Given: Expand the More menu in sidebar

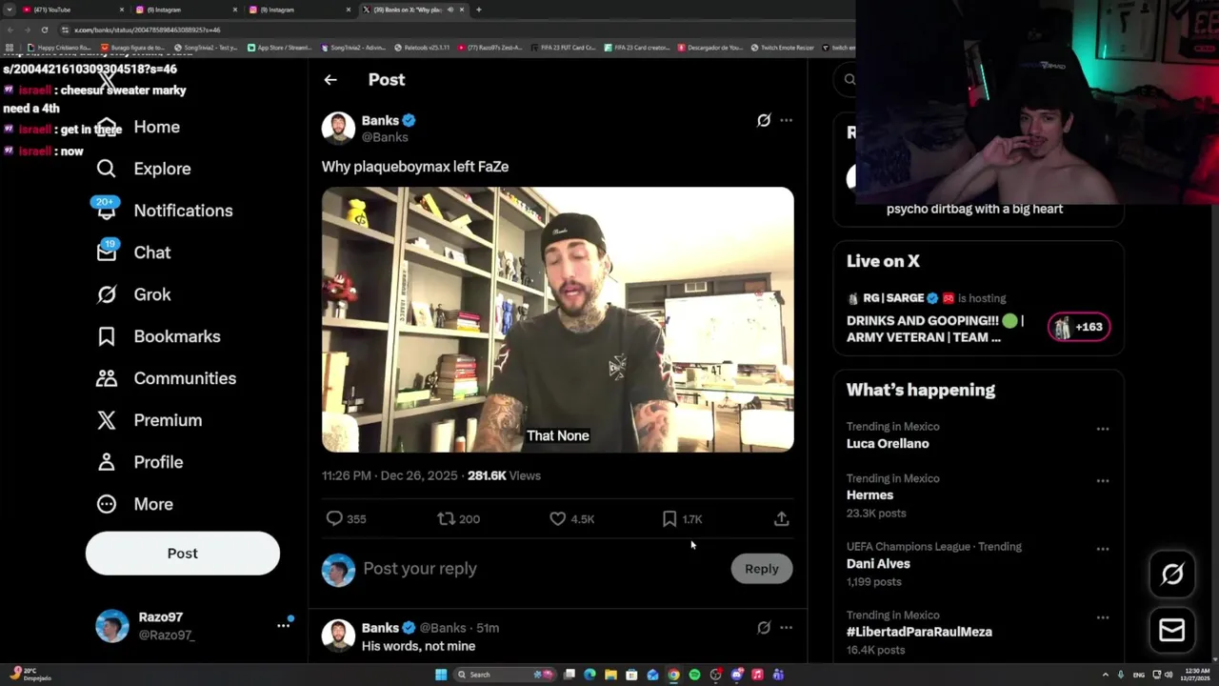Looking at the screenshot, I should (135, 504).
